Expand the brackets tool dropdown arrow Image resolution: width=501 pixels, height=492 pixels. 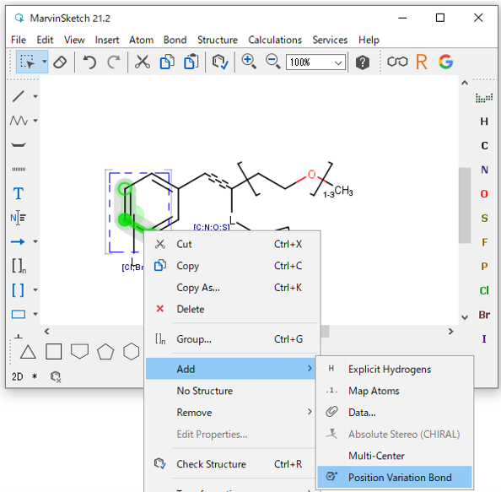click(35, 290)
